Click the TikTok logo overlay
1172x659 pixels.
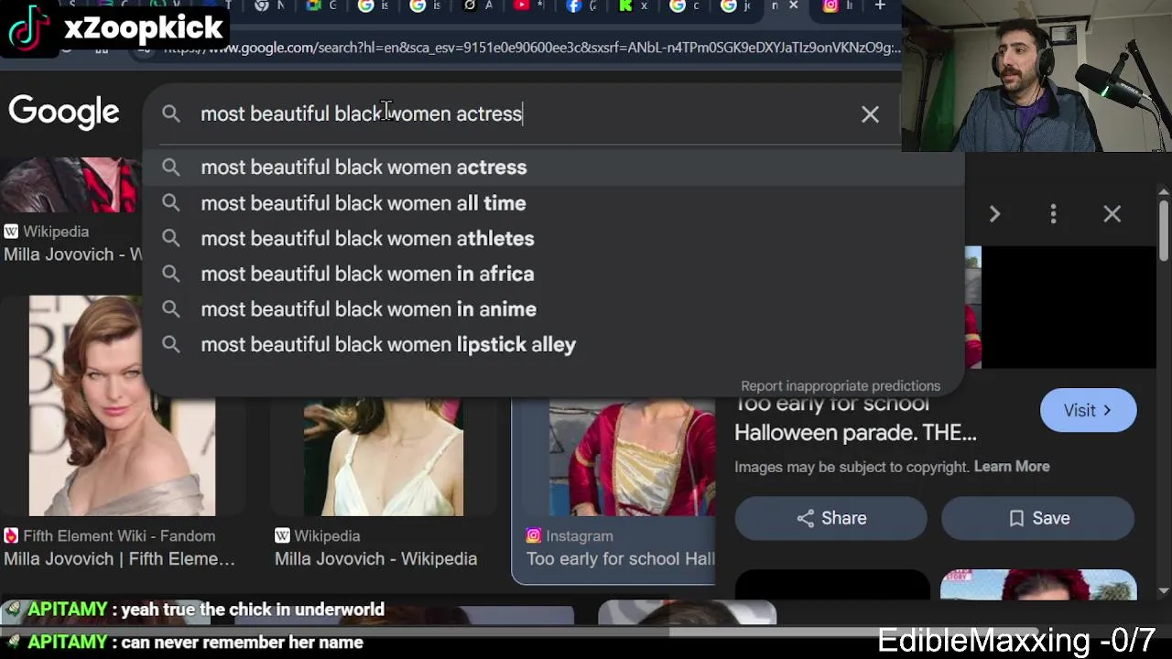[29, 27]
